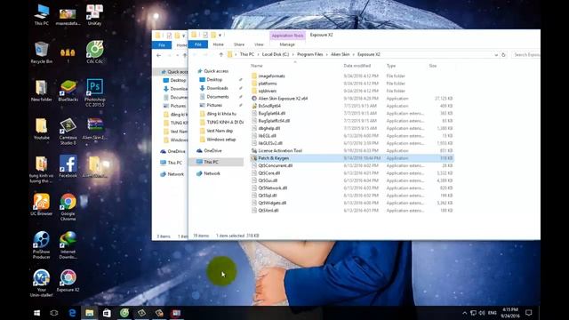Show hidden system tray icons

click(464, 313)
